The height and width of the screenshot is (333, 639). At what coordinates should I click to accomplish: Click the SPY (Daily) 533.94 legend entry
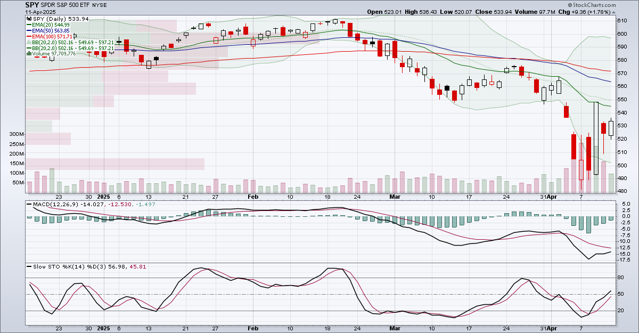coord(60,18)
